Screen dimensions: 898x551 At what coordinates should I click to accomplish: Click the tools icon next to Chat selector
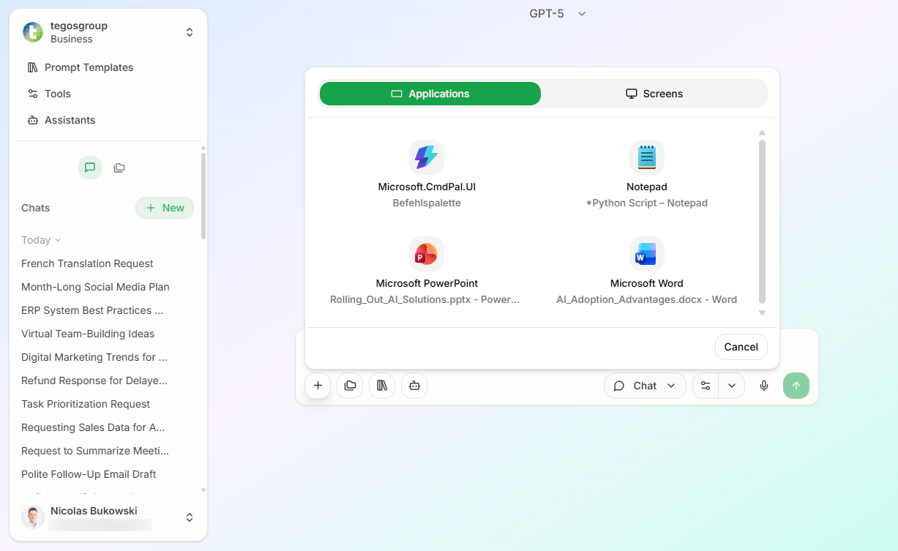(x=705, y=386)
